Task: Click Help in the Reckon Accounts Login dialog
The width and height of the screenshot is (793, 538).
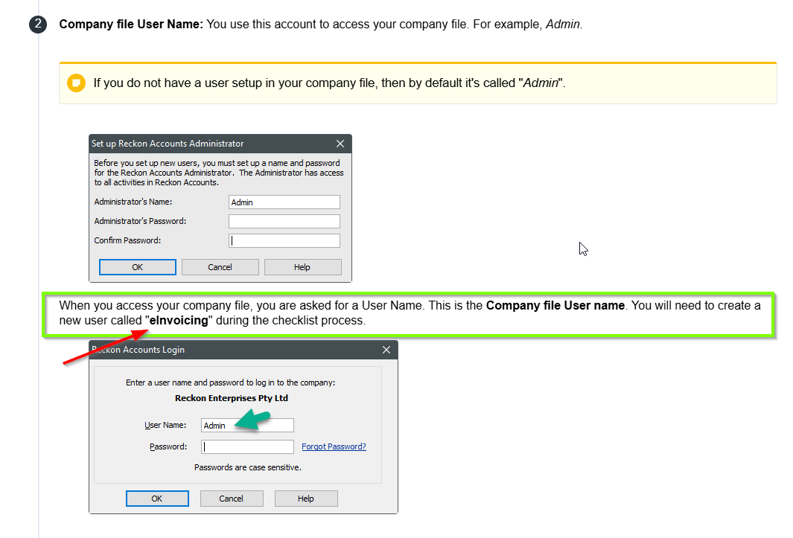Action: [x=306, y=498]
